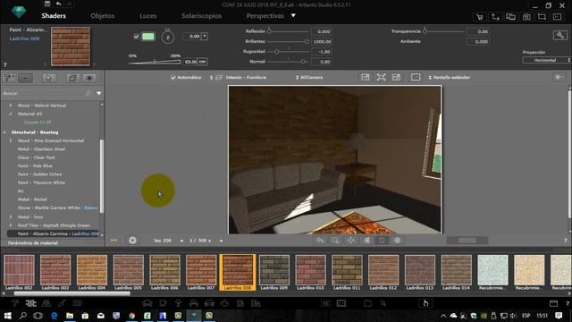Image resolution: width=572 pixels, height=322 pixels.
Task: Open the ACCamera view dropdown
Action: (x=309, y=78)
